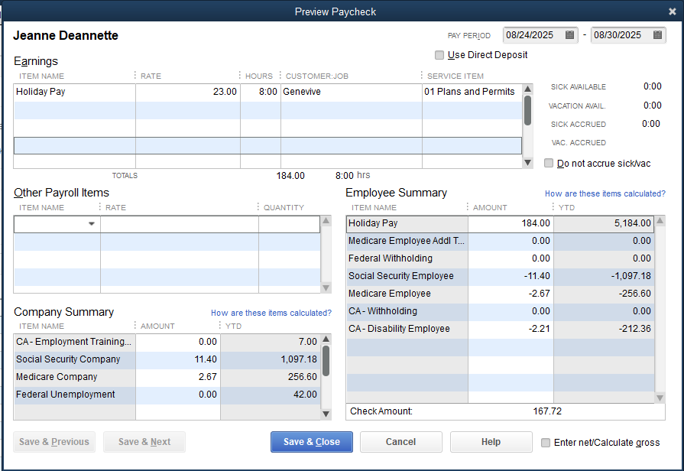The image size is (684, 471).
Task: Click Save & Close button
Action: point(312,442)
